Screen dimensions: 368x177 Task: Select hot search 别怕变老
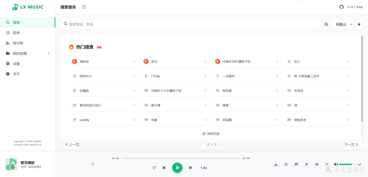coord(318,120)
